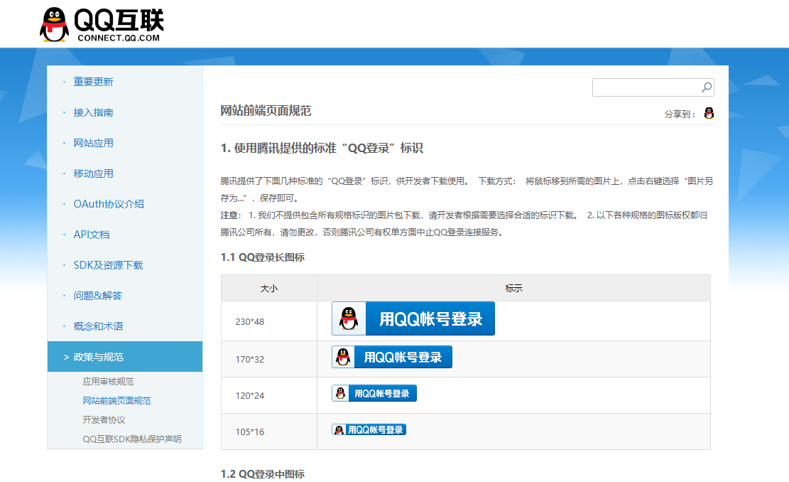789x482 pixels.
Task: Click the 120*24 QQ login button image
Action: click(x=374, y=393)
